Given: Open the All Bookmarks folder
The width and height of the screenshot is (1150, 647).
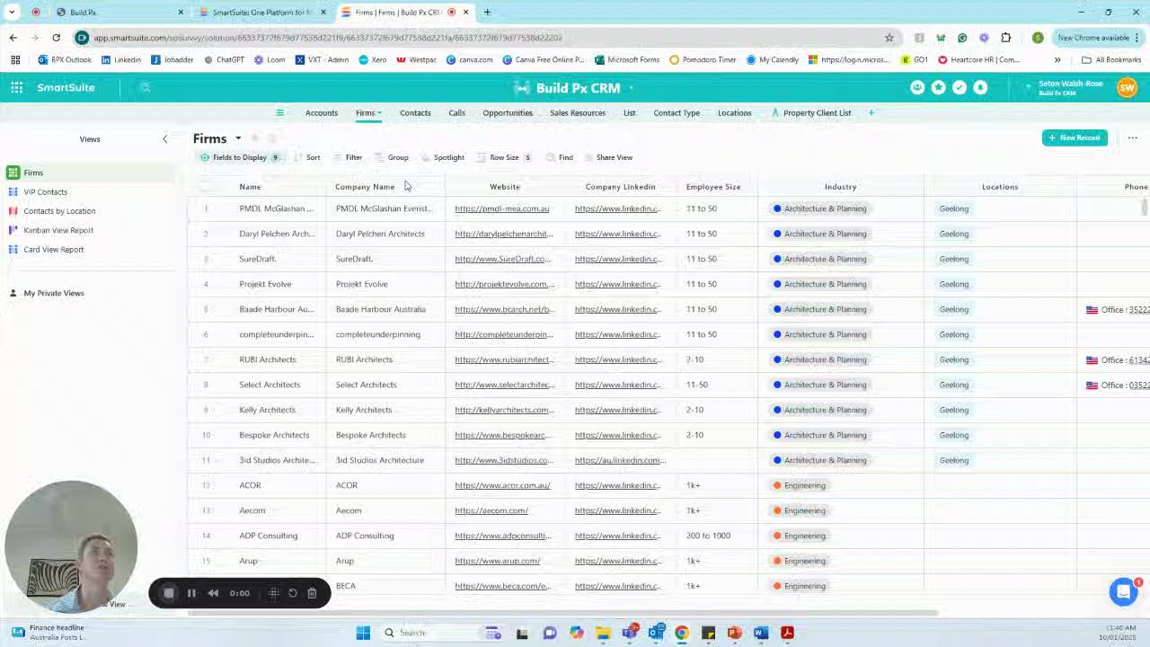Looking at the screenshot, I should pos(1111,60).
